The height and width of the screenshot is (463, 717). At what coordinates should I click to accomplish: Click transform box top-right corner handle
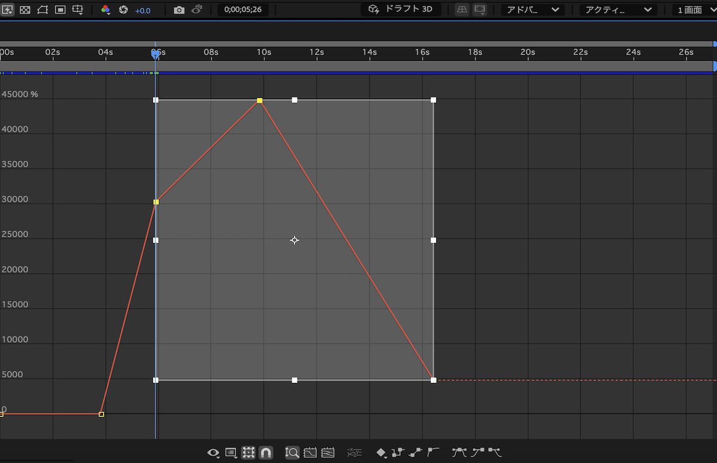pos(433,100)
